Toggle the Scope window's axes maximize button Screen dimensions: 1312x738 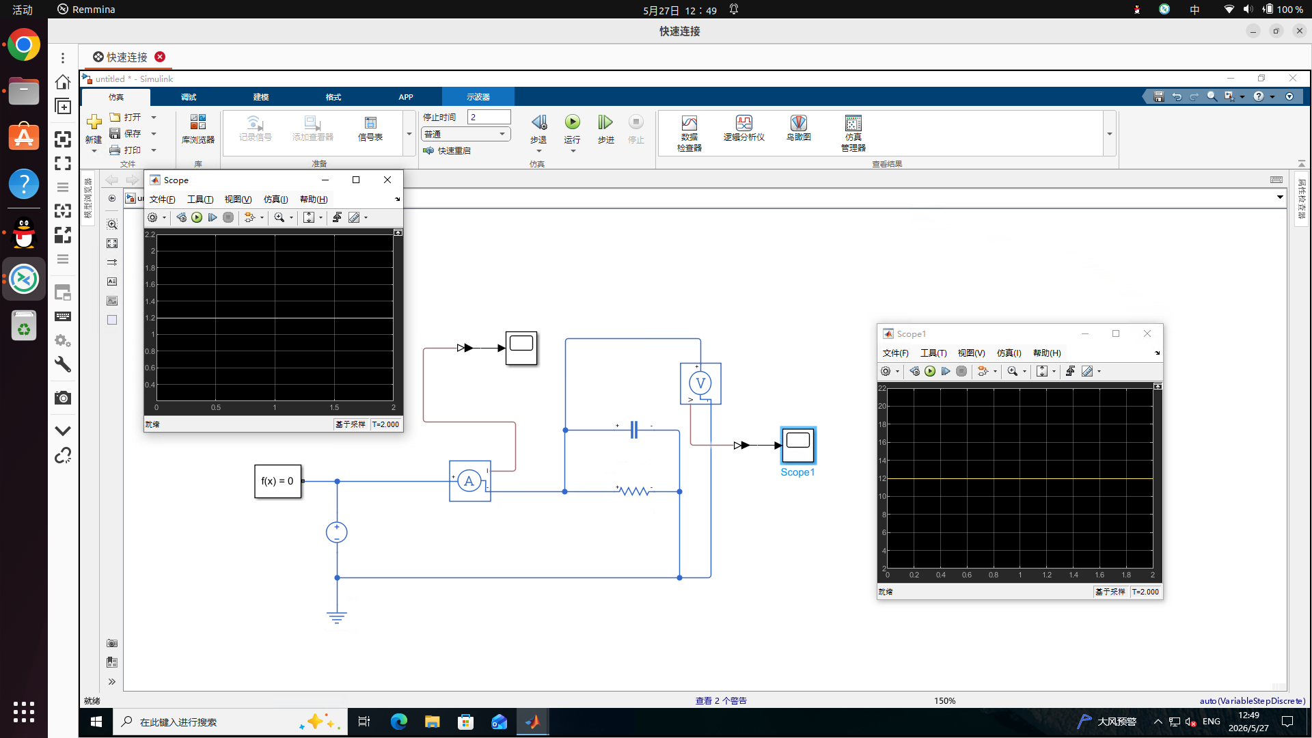[x=398, y=233]
